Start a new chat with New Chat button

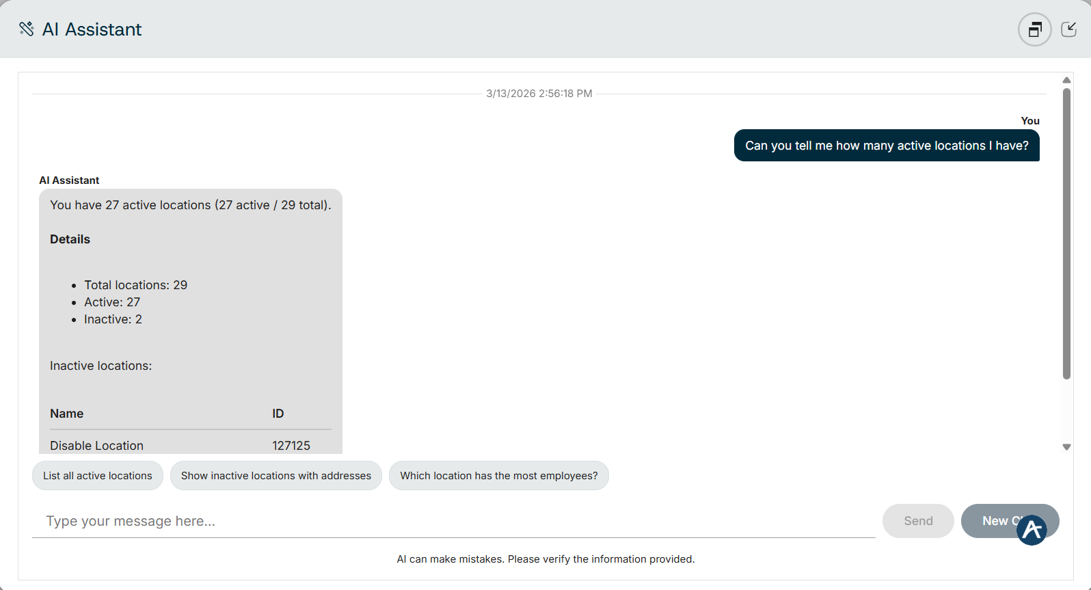pyautogui.click(x=1010, y=521)
